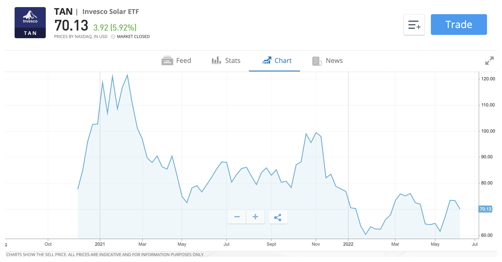This screenshot has width=502, height=262.
Task: Go to the News tab
Action: coord(327,61)
